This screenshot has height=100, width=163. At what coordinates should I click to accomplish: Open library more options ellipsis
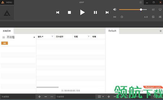click(52, 96)
